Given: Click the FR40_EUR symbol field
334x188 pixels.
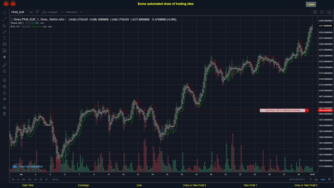Looking at the screenshot, I should pyautogui.click(x=18, y=12).
